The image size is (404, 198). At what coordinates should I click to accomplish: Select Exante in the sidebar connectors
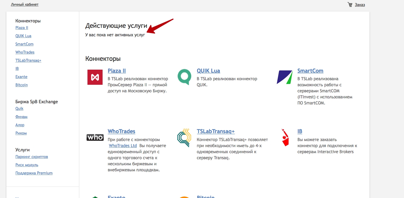(x=21, y=77)
